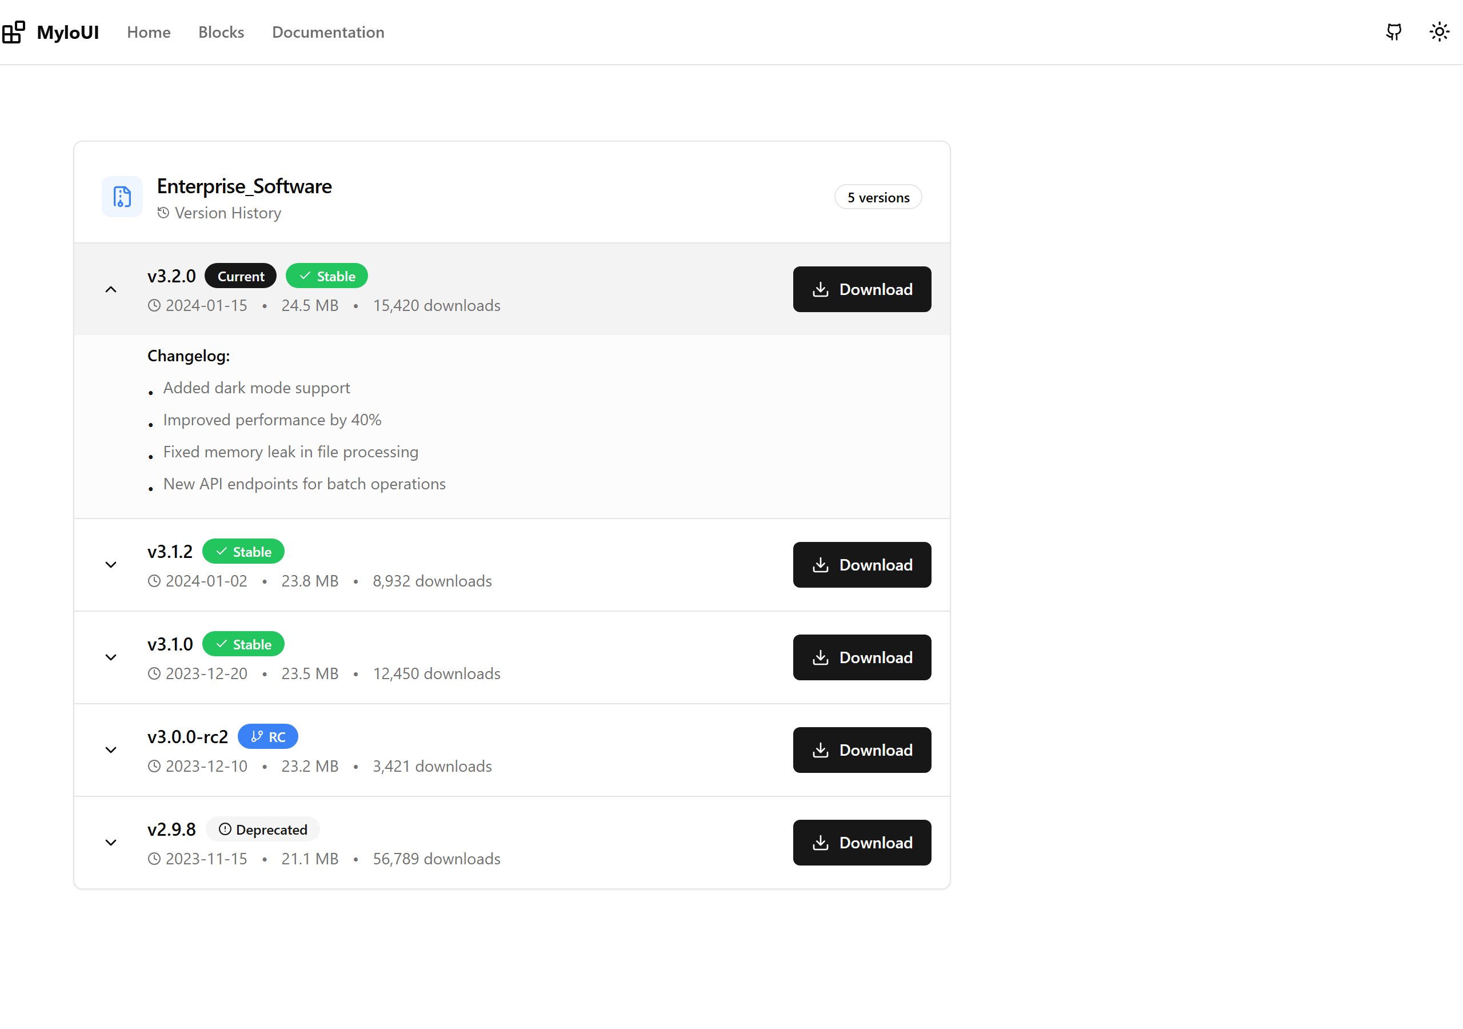Select the Version History subtitle
This screenshot has height=1029, width=1463.
(x=228, y=213)
